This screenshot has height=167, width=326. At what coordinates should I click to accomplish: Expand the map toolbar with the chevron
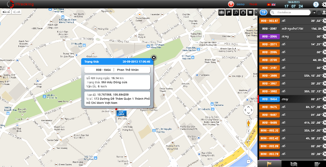pyautogui.click(x=256, y=12)
